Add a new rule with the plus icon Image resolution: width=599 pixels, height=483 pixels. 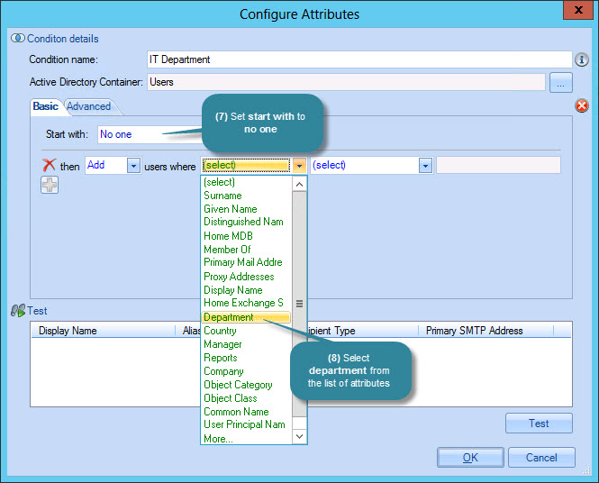point(50,185)
